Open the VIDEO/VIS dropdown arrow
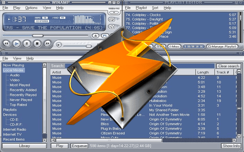The image size is (244, 152). [x=114, y=13]
